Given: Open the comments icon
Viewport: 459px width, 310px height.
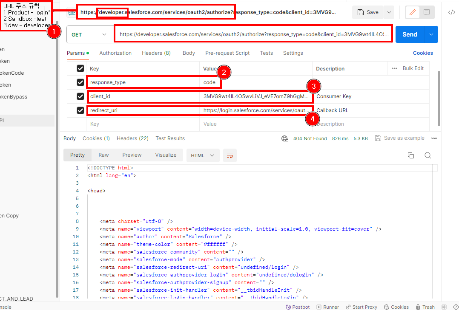Looking at the screenshot, I should coord(427,12).
